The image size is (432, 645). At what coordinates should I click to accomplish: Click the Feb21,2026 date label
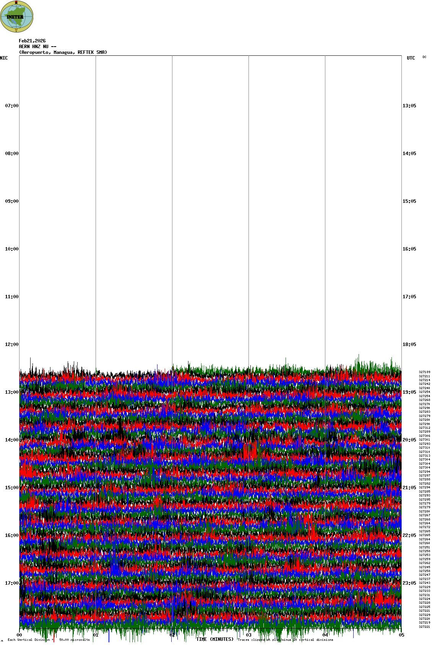pyautogui.click(x=32, y=41)
